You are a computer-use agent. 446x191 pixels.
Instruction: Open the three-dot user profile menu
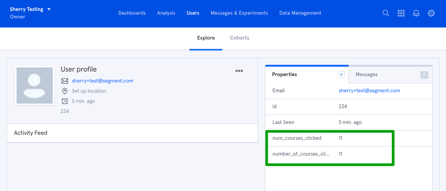click(x=239, y=71)
